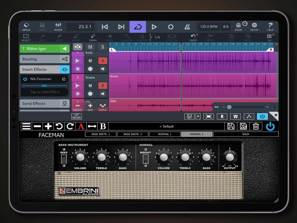Switch to the RACK tab
This screenshot has height=223, width=297.
click(x=246, y=134)
